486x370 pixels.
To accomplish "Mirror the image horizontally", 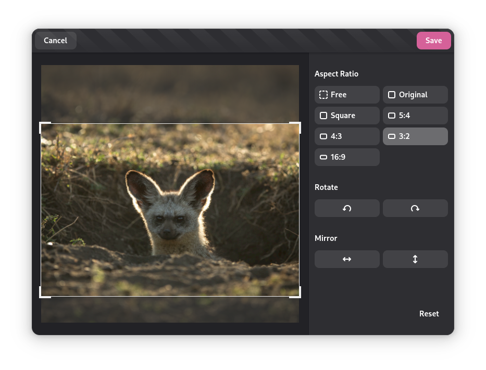I will click(347, 259).
